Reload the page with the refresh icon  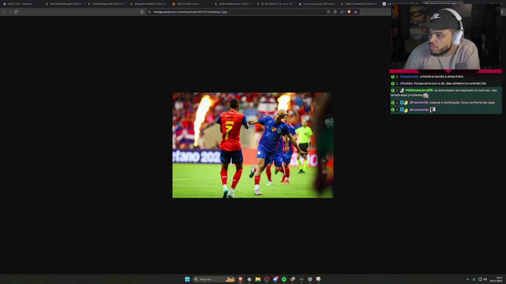(x=16, y=12)
